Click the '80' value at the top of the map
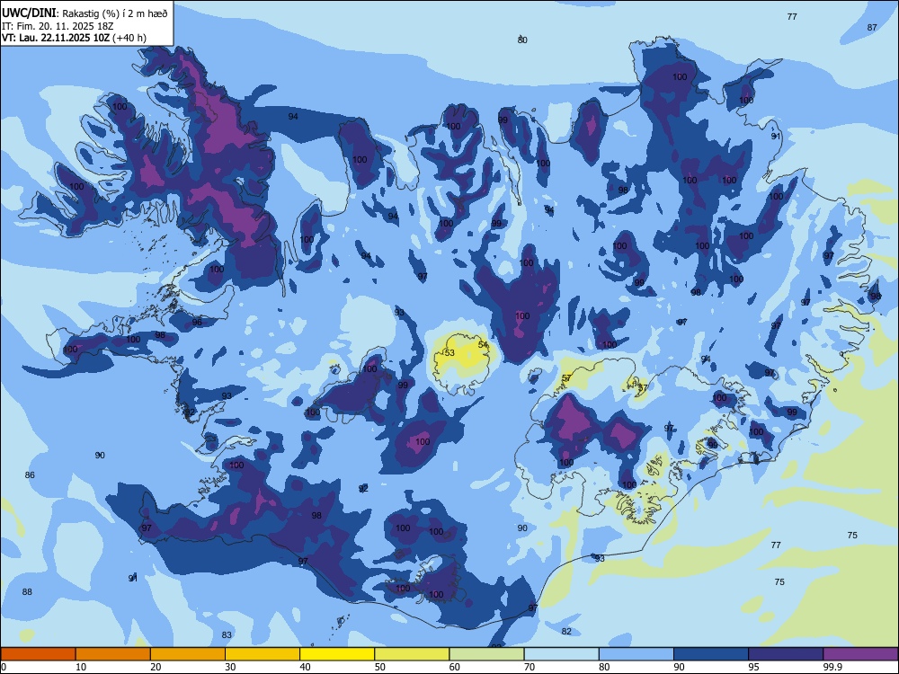 [522, 40]
